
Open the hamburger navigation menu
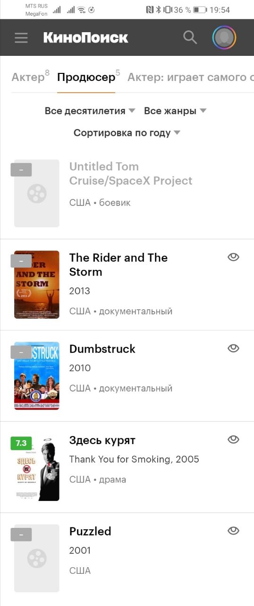pyautogui.click(x=21, y=38)
